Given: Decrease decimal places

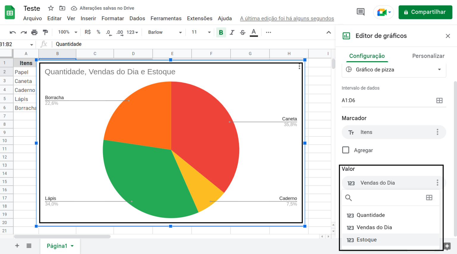Looking at the screenshot, I should point(109,32).
